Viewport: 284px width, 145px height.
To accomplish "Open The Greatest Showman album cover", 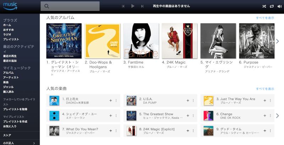I will pos(64,41).
